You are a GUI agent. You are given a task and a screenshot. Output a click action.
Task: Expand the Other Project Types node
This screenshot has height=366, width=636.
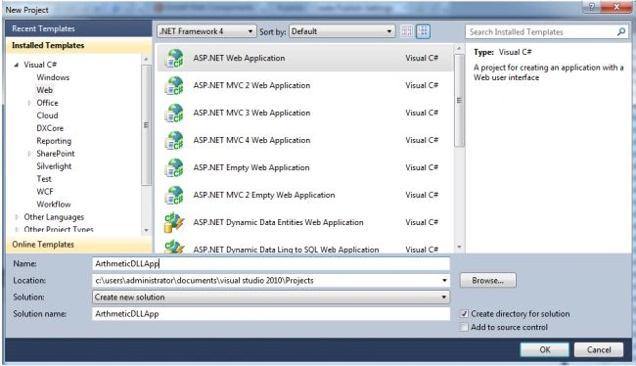coord(17,230)
